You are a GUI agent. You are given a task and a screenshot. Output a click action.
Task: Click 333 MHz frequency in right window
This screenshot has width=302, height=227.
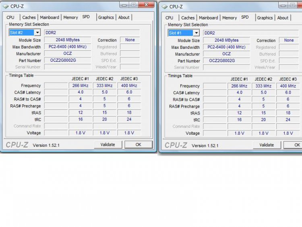point(263,86)
